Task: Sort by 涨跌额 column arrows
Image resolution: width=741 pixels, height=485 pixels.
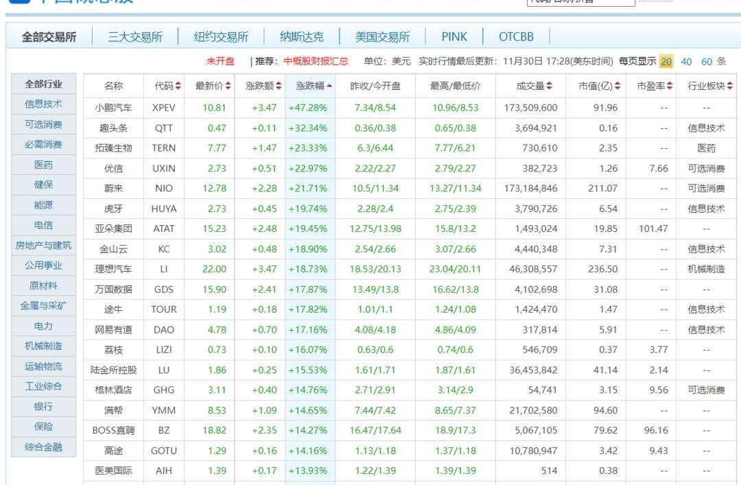Action: (x=279, y=86)
